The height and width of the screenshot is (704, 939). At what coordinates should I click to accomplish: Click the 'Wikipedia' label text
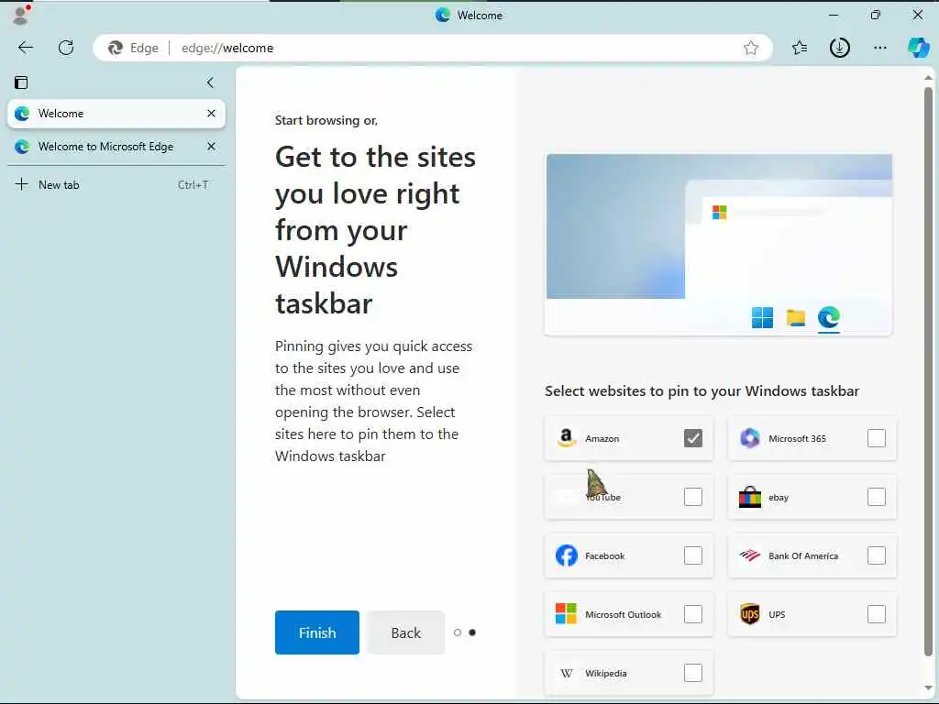(606, 674)
